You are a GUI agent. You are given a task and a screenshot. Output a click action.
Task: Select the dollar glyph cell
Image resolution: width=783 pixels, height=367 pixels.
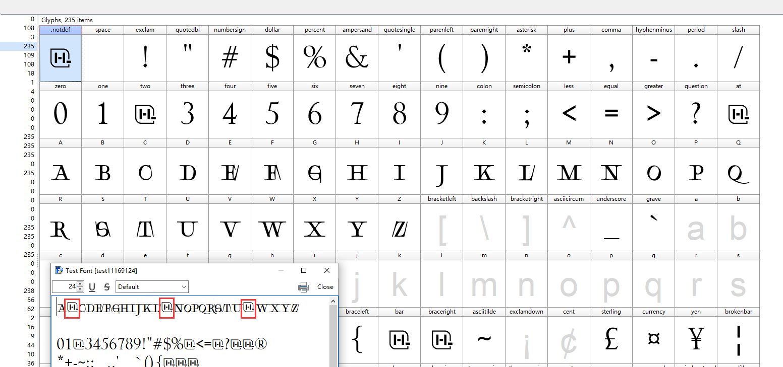click(272, 54)
